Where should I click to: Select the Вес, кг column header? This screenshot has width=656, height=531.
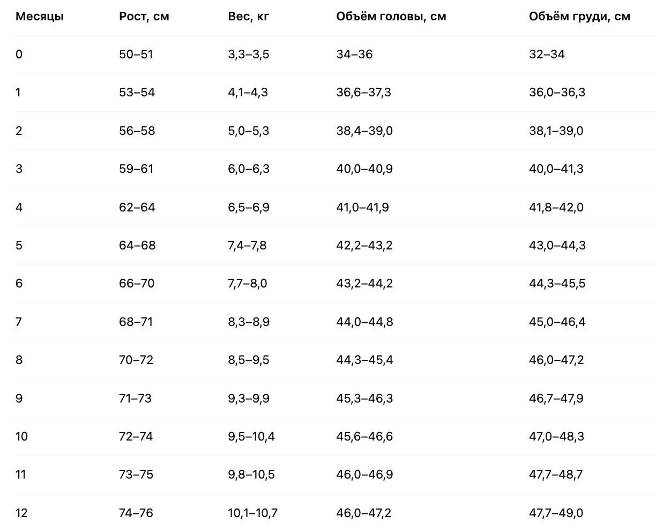[249, 17]
